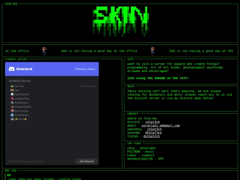
Task: Click the 'Lukas - support' team line
Action: pyautogui.click(x=140, y=155)
